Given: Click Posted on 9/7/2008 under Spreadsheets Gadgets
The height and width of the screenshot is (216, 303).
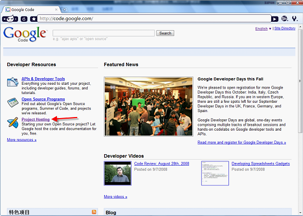Looking at the screenshot, I should [x=248, y=170].
